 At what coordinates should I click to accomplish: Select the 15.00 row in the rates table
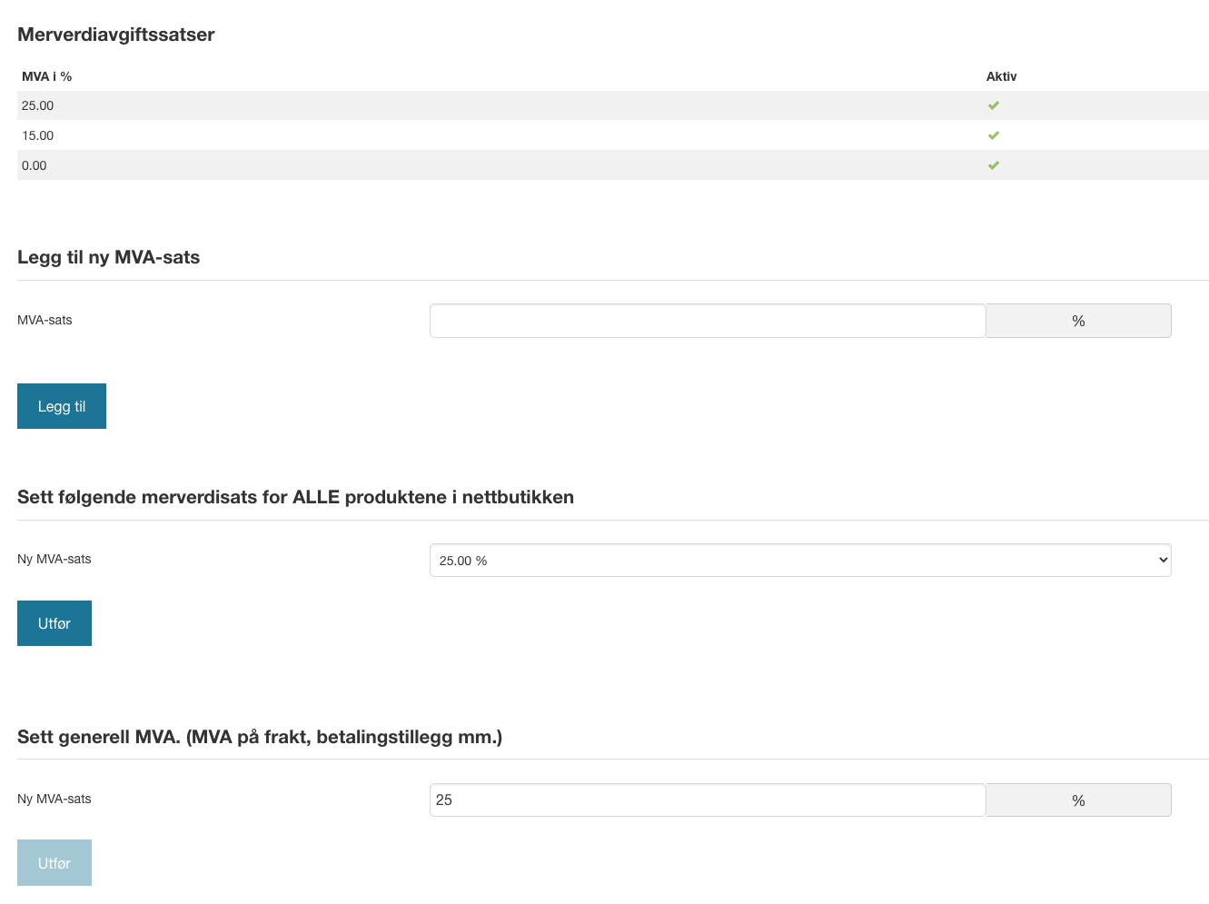613,135
